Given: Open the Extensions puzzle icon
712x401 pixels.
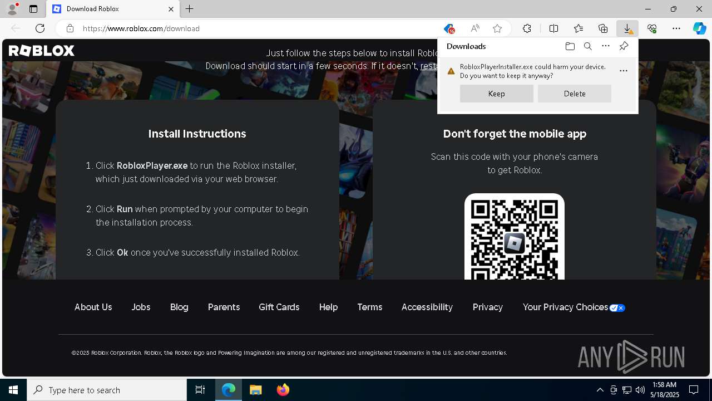Looking at the screenshot, I should pos(527,28).
